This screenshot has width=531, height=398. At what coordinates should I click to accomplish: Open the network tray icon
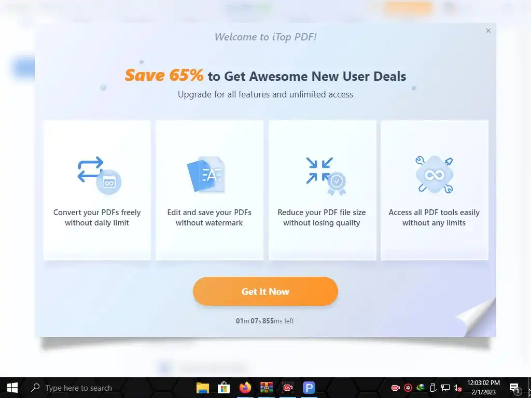[x=445, y=388]
